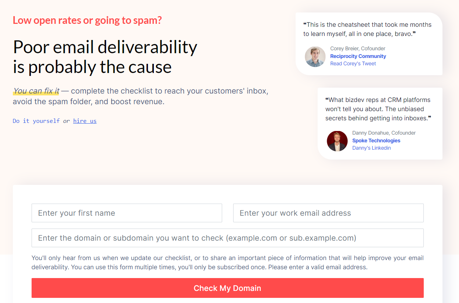Click Corey Breier, Cofounder name text
Screen dimensions: 459x303
[x=358, y=48]
